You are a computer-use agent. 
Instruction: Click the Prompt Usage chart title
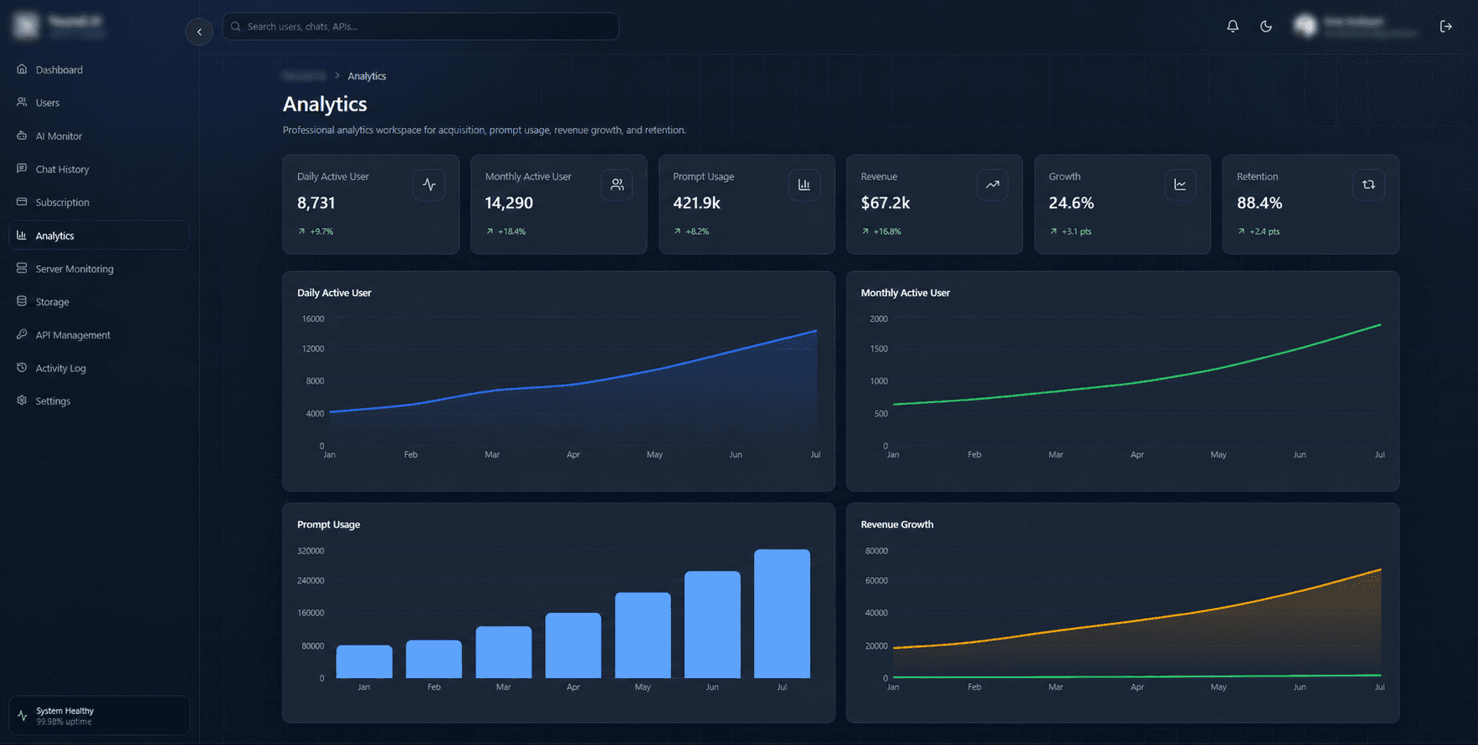pyautogui.click(x=328, y=524)
